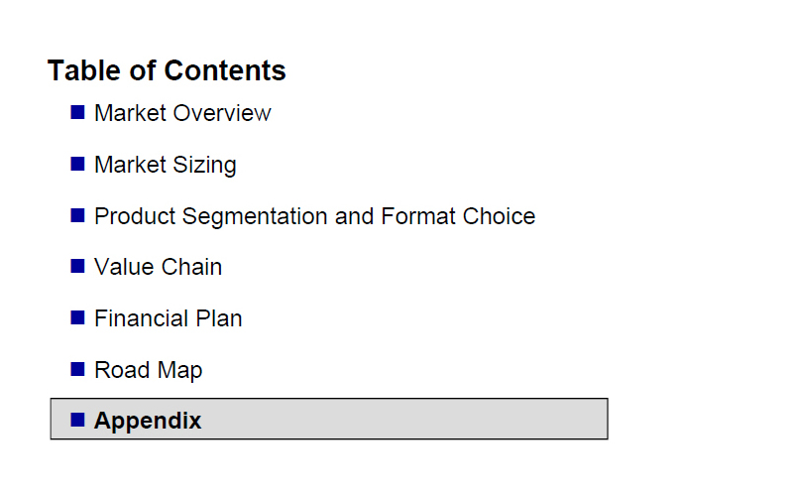Screen dimensions: 793x496
Task: Go to the Market Sizing entry
Action: [x=166, y=165]
